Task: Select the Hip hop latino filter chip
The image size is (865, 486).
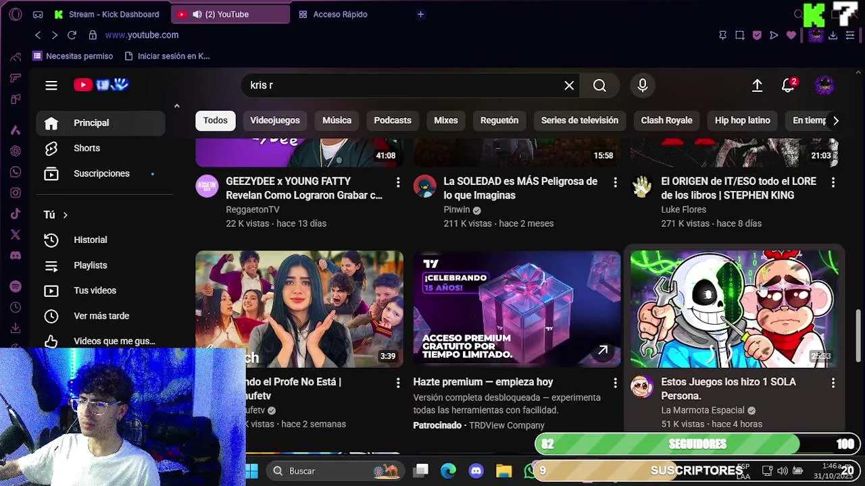Action: (743, 120)
